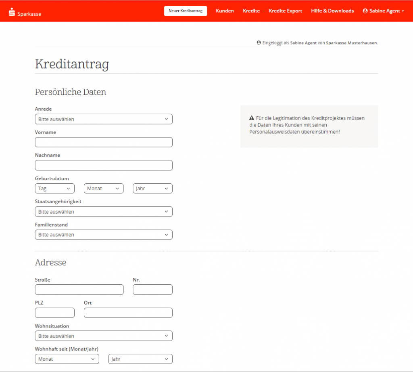Expand the Familienstand dropdown

pos(104,235)
